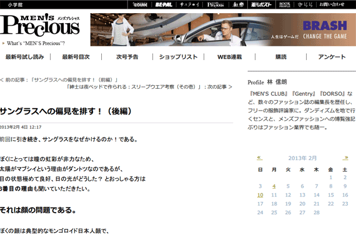Image resolution: width=356 pixels, height=237 pixels.
Task: Click calendar date 1
Action: (331, 178)
